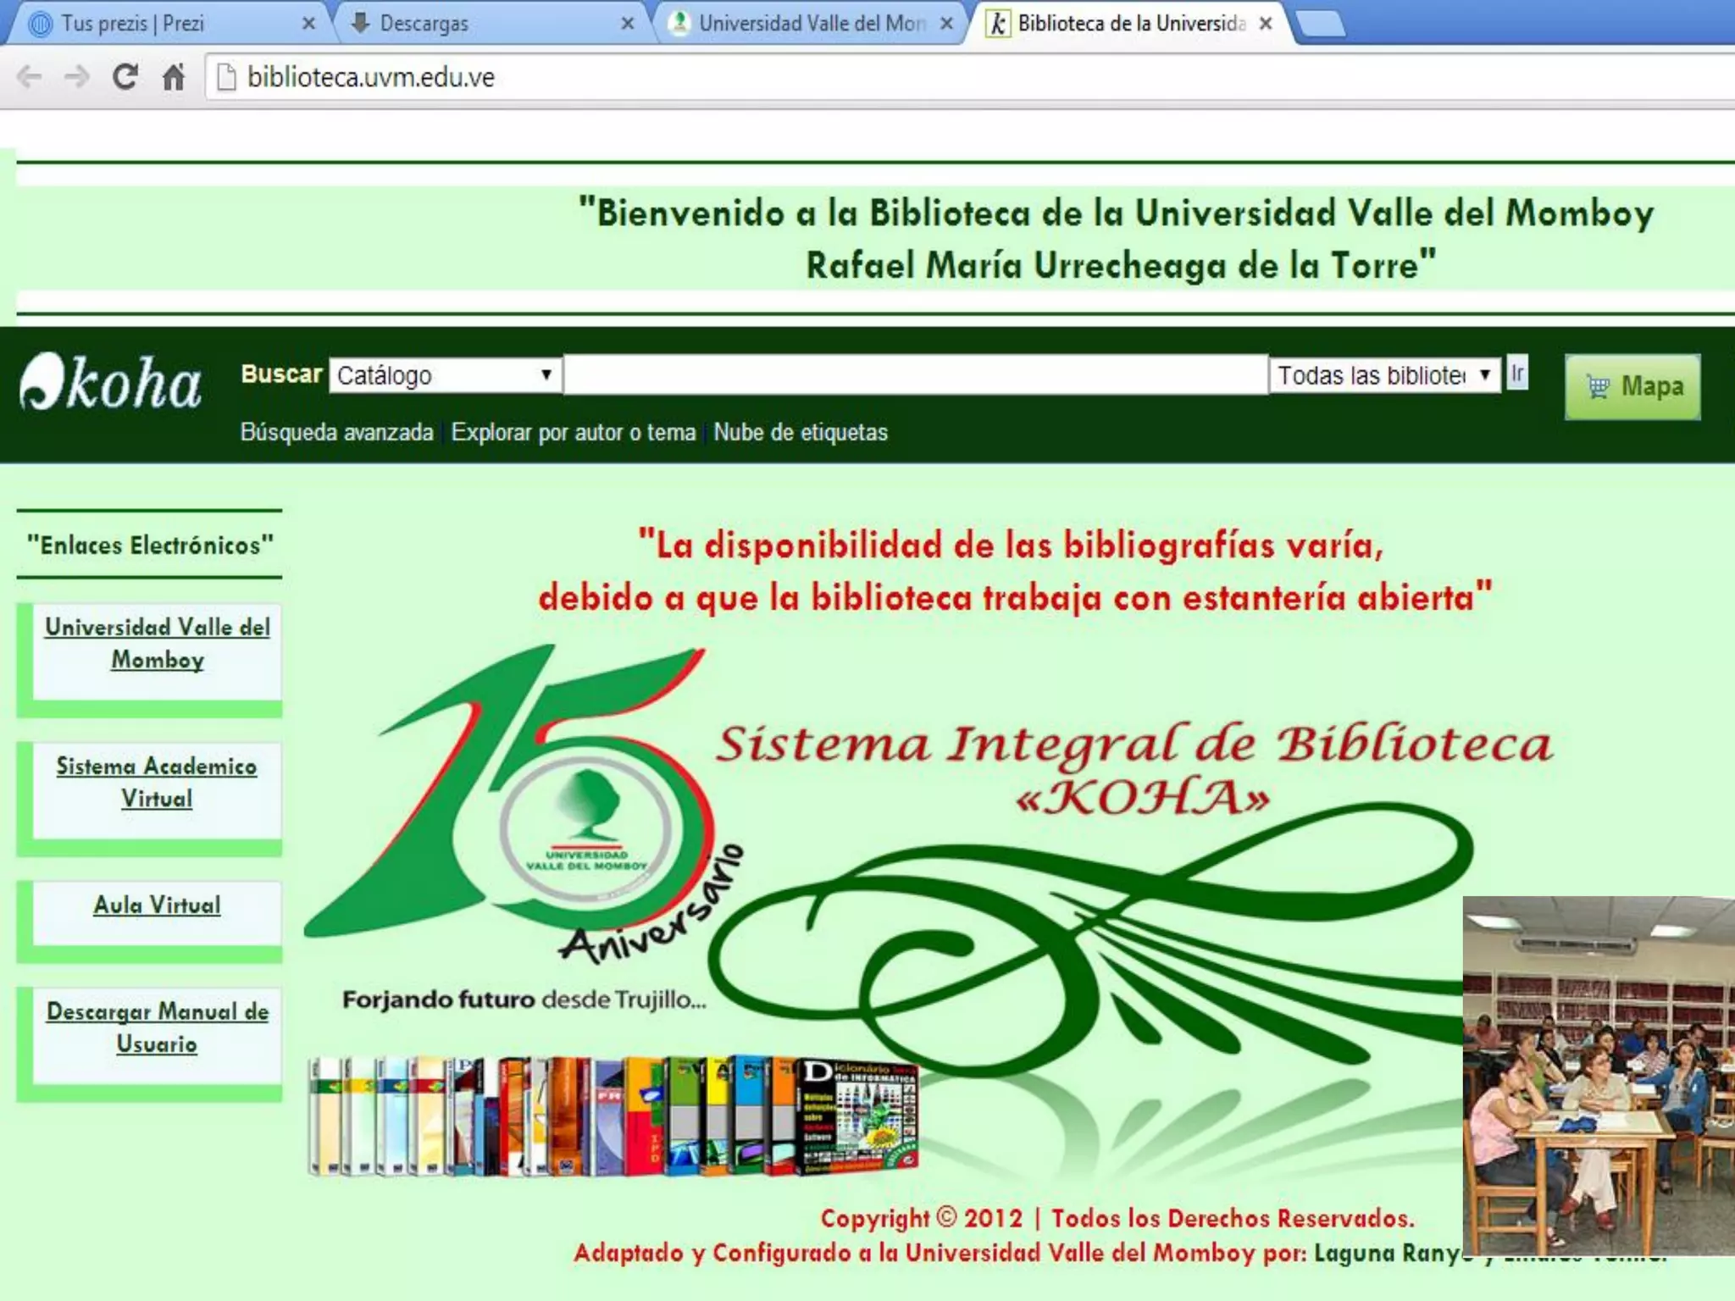This screenshot has height=1301, width=1735.
Task: Open Búsqueda avanzada link
Action: coord(336,433)
